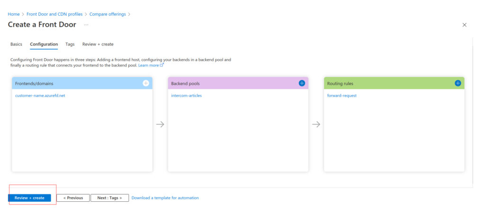Open the Tags tab

70,44
